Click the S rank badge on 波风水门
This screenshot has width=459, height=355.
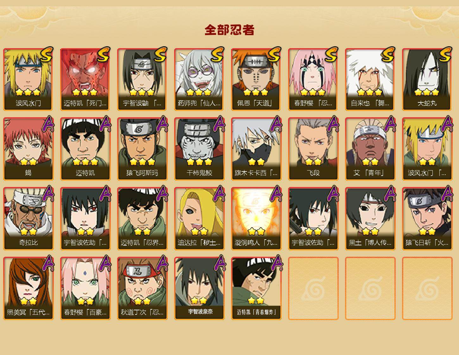coord(47,54)
